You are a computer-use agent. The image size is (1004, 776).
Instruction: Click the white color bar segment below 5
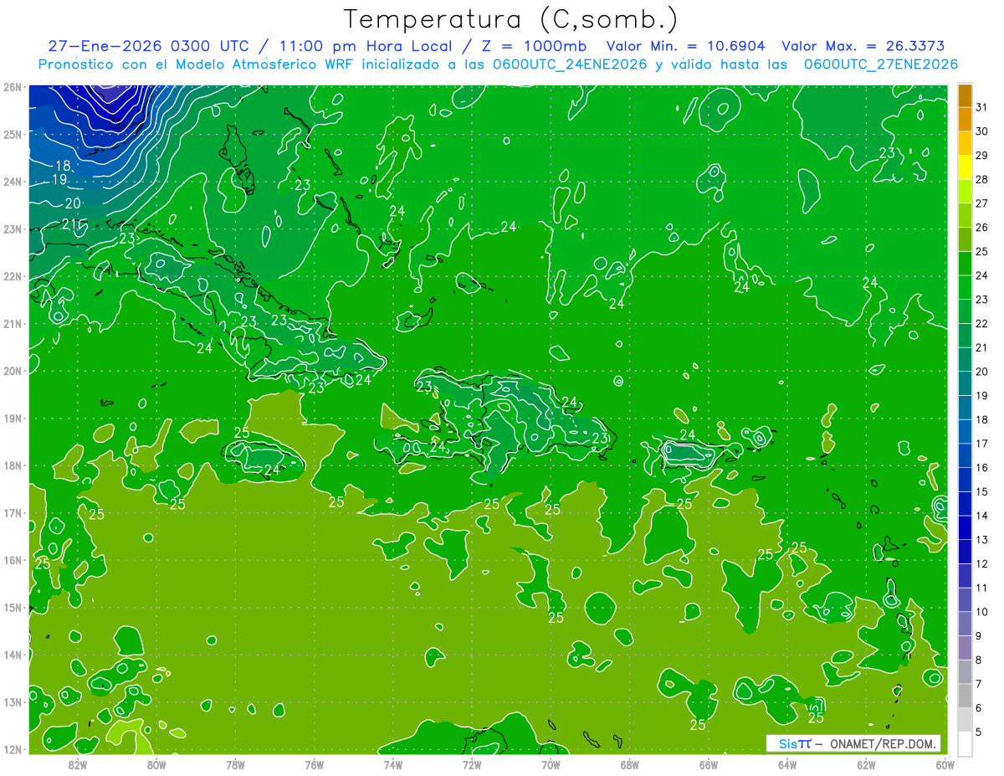[965, 743]
